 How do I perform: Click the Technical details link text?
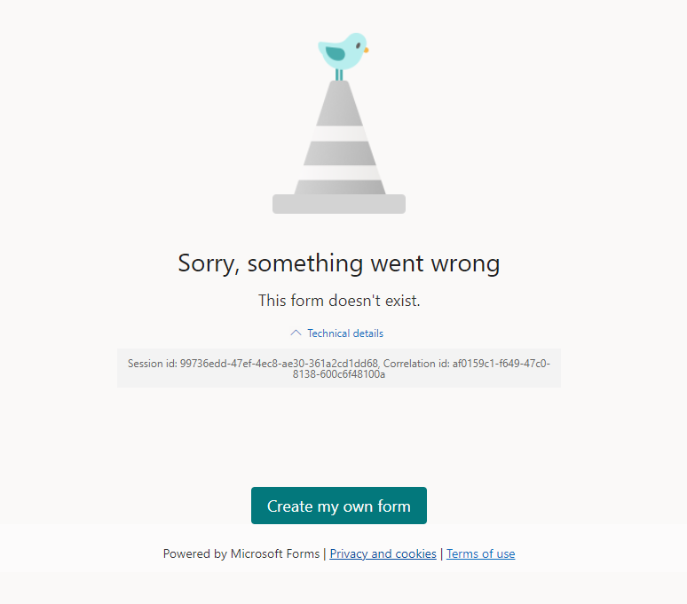(345, 333)
